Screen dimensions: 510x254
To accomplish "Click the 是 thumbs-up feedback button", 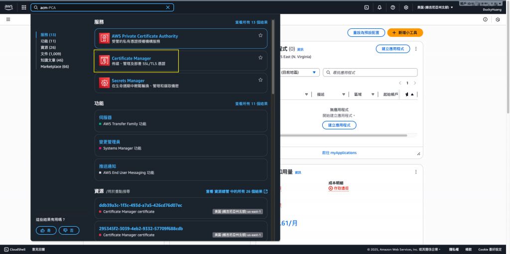I will tap(46, 230).
